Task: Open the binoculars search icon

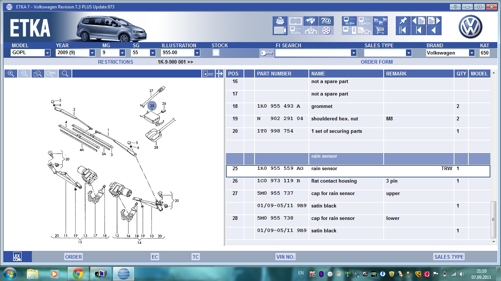Action: 311,21
